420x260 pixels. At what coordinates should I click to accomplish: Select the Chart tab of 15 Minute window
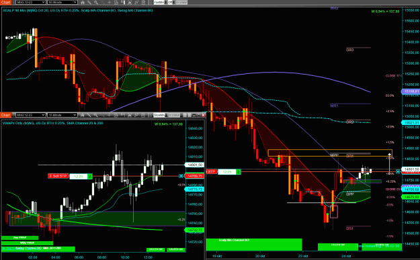coord(5,115)
